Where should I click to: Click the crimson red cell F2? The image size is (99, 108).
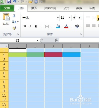(x=53, y=55)
